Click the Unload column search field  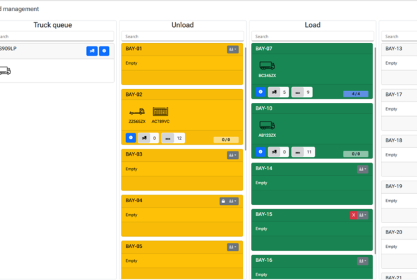(x=183, y=36)
